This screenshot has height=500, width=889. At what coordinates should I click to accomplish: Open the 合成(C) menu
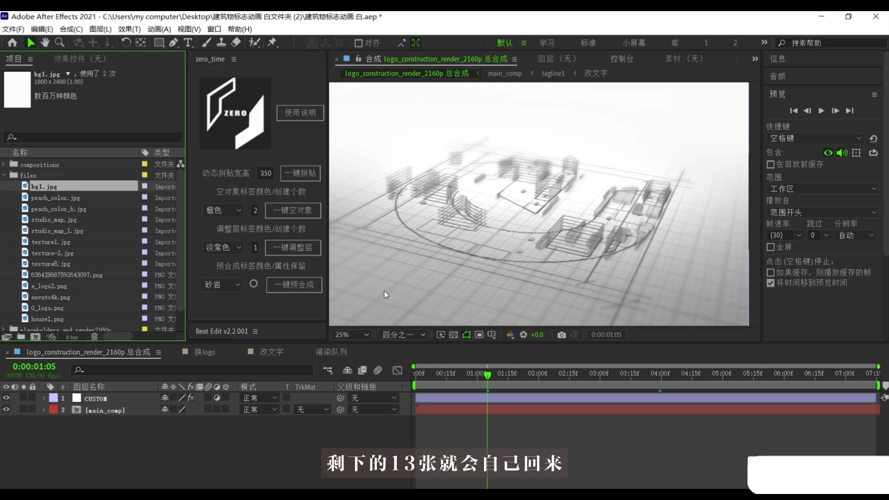[71, 29]
